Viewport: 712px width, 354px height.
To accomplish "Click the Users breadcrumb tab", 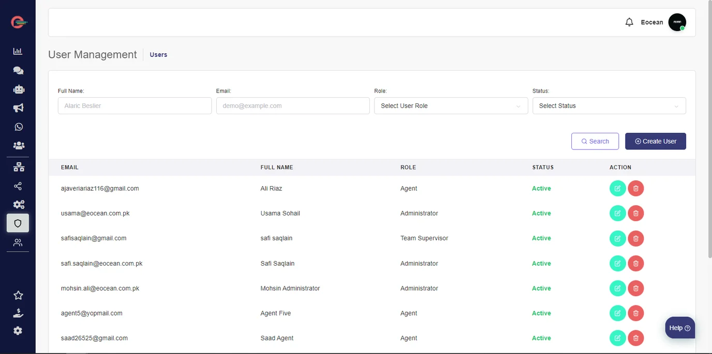I will coord(158,55).
